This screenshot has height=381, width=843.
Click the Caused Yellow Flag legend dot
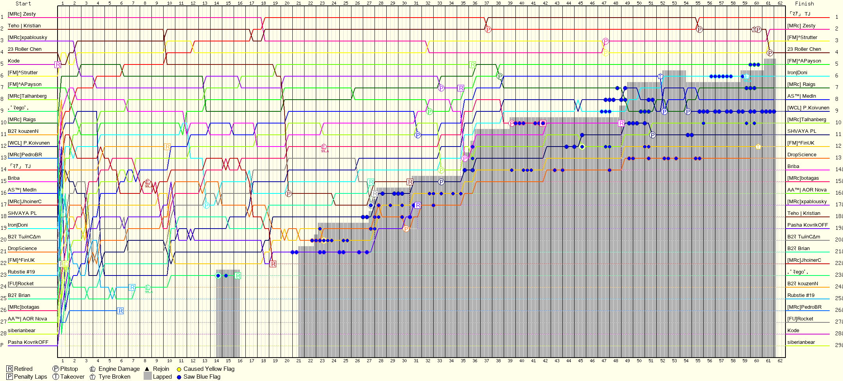coord(179,369)
